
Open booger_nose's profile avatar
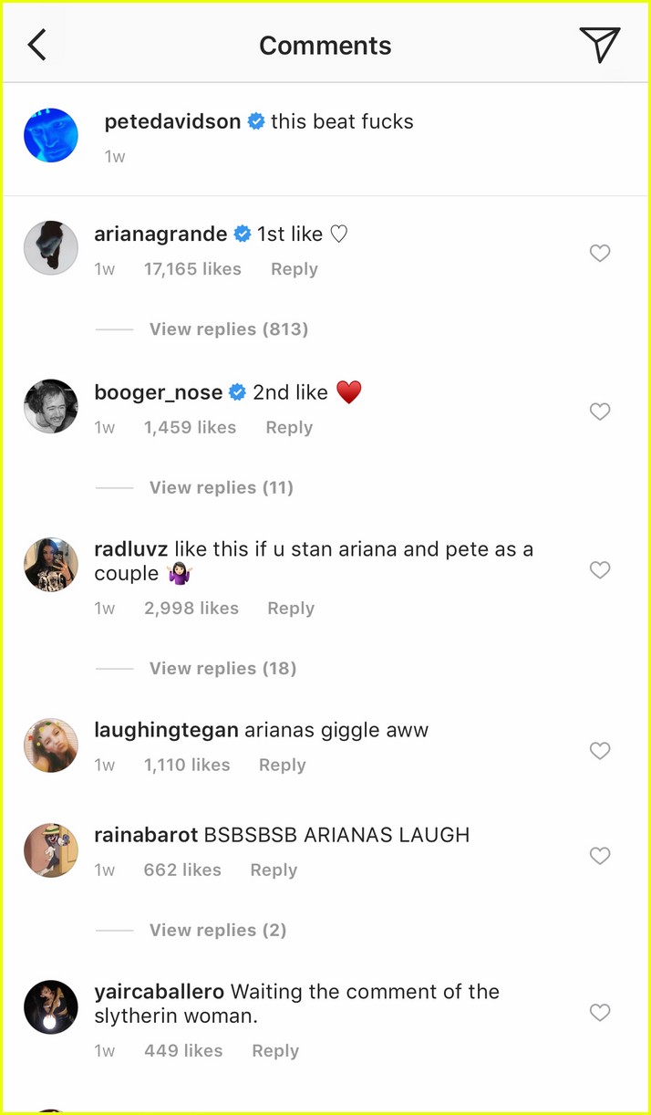coord(51,406)
